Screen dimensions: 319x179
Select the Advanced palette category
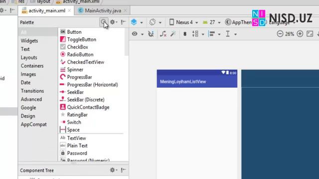(38, 99)
